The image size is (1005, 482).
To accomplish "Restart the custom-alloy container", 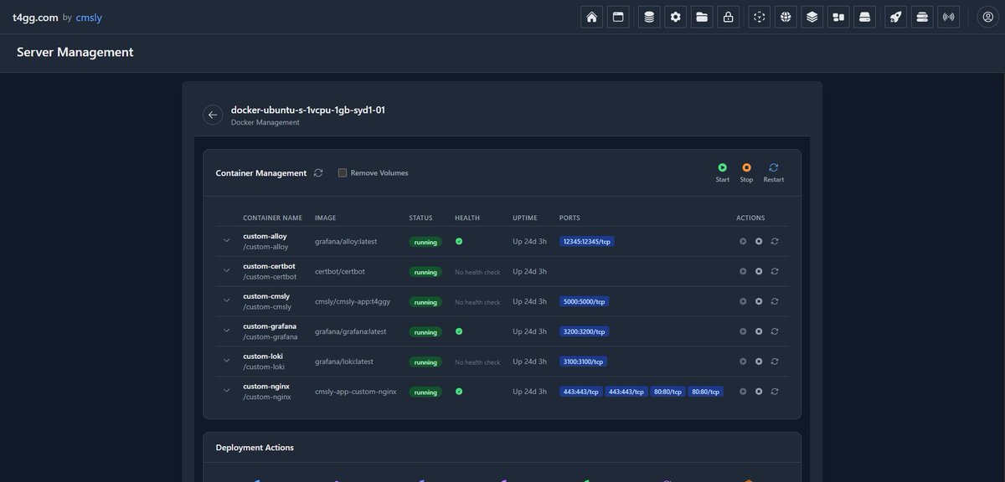I will [775, 241].
